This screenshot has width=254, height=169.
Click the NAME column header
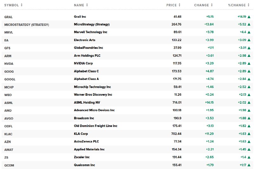(79, 5)
